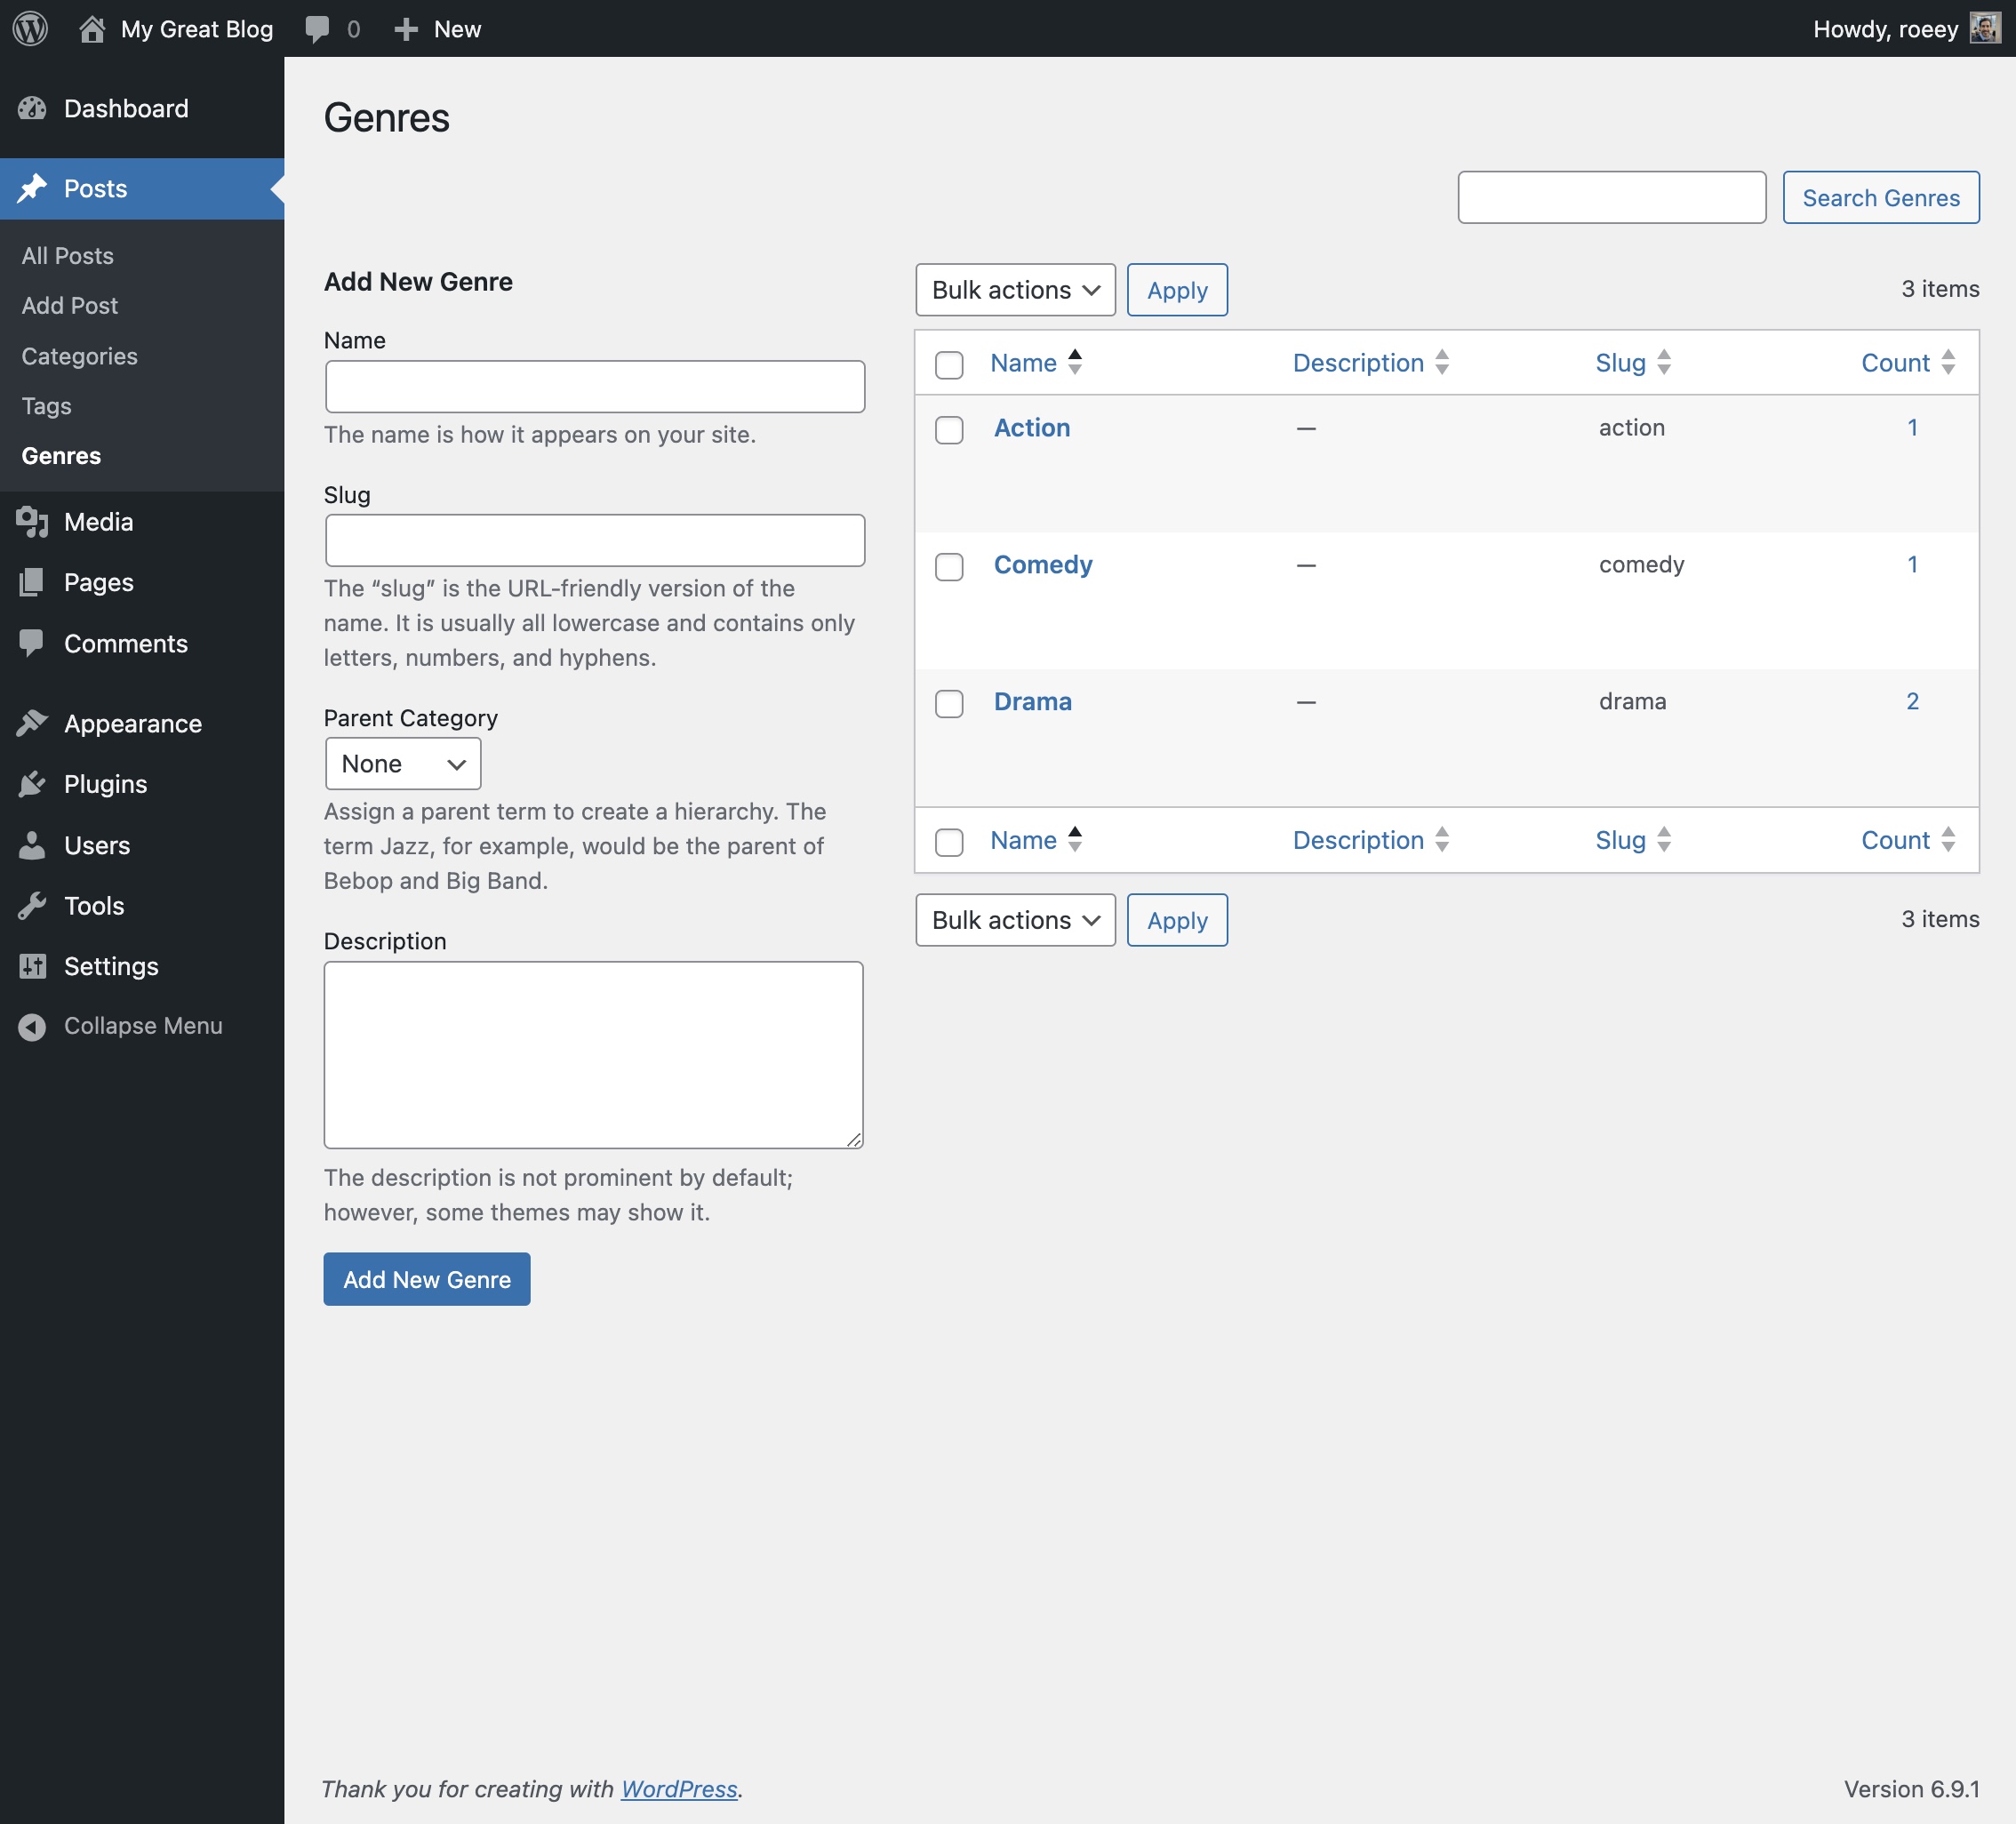Tick the Comedy row checkbox

coord(948,567)
